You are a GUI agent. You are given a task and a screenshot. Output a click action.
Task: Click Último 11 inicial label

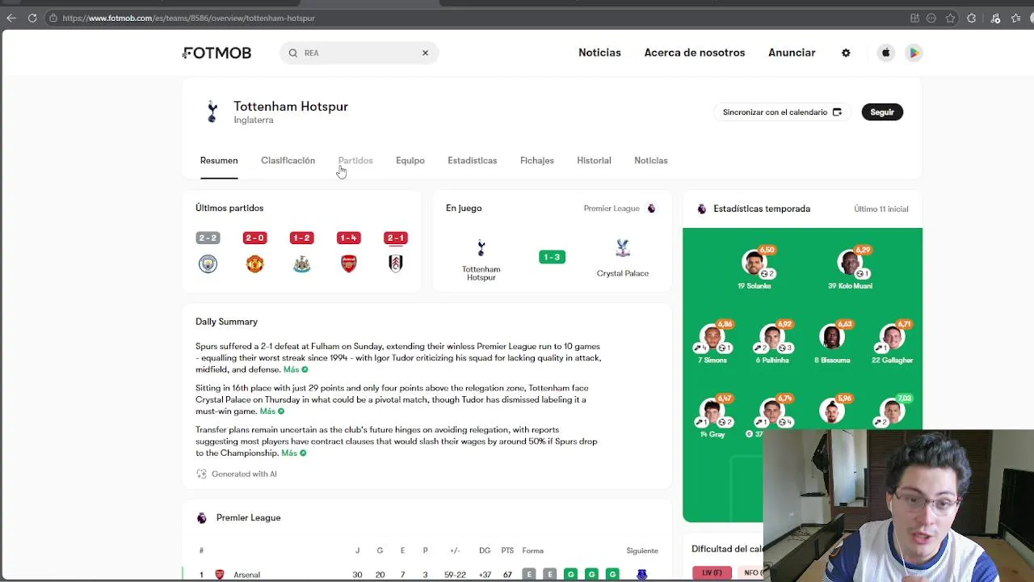pyautogui.click(x=881, y=209)
